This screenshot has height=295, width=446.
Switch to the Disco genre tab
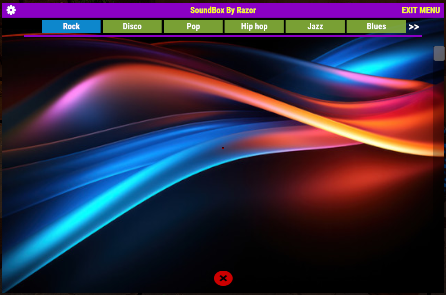(x=132, y=26)
